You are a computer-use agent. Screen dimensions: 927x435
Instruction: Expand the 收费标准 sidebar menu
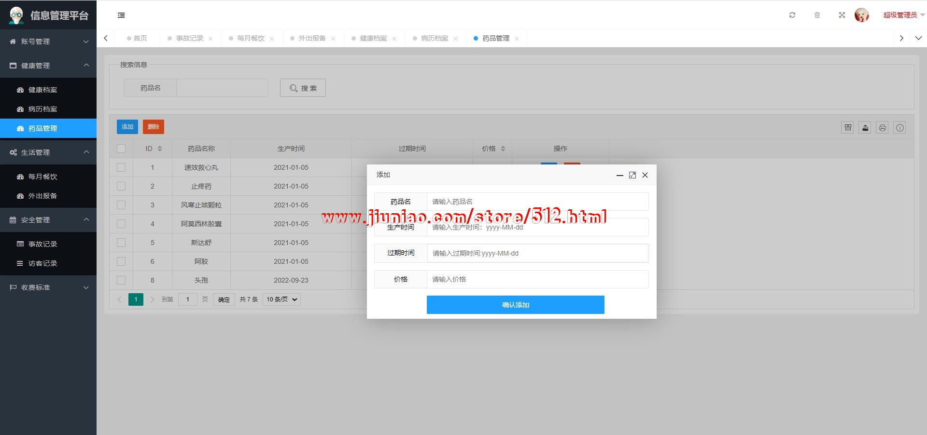(48, 287)
